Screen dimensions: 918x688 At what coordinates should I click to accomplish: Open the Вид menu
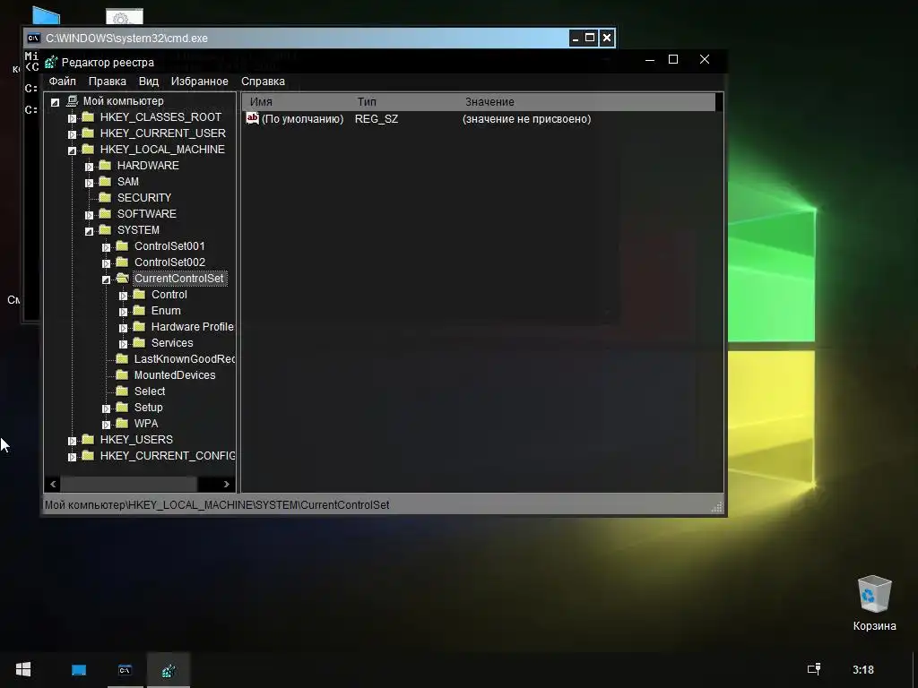pyautogui.click(x=149, y=82)
